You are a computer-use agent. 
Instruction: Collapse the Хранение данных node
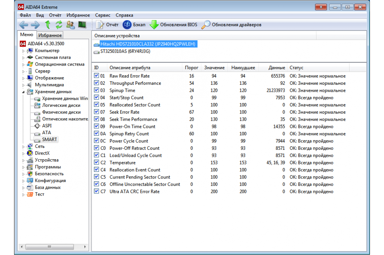coord(23,92)
